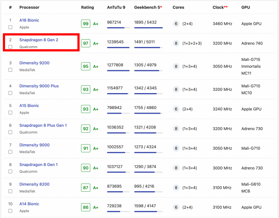This screenshot has height=218, width=279.
Task: Select the Geekbench score 995 / 4216
Action: (x=144, y=186)
